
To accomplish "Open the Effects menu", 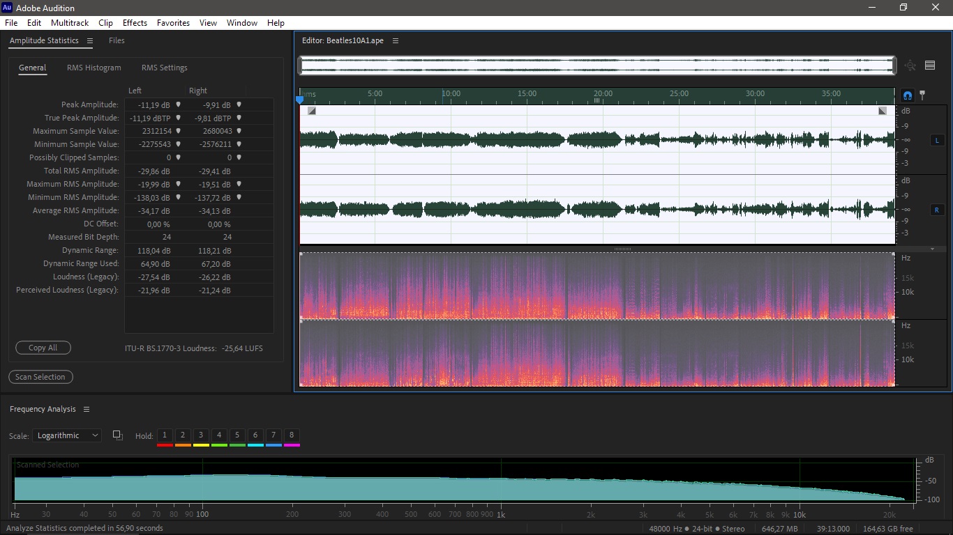I will coord(135,23).
